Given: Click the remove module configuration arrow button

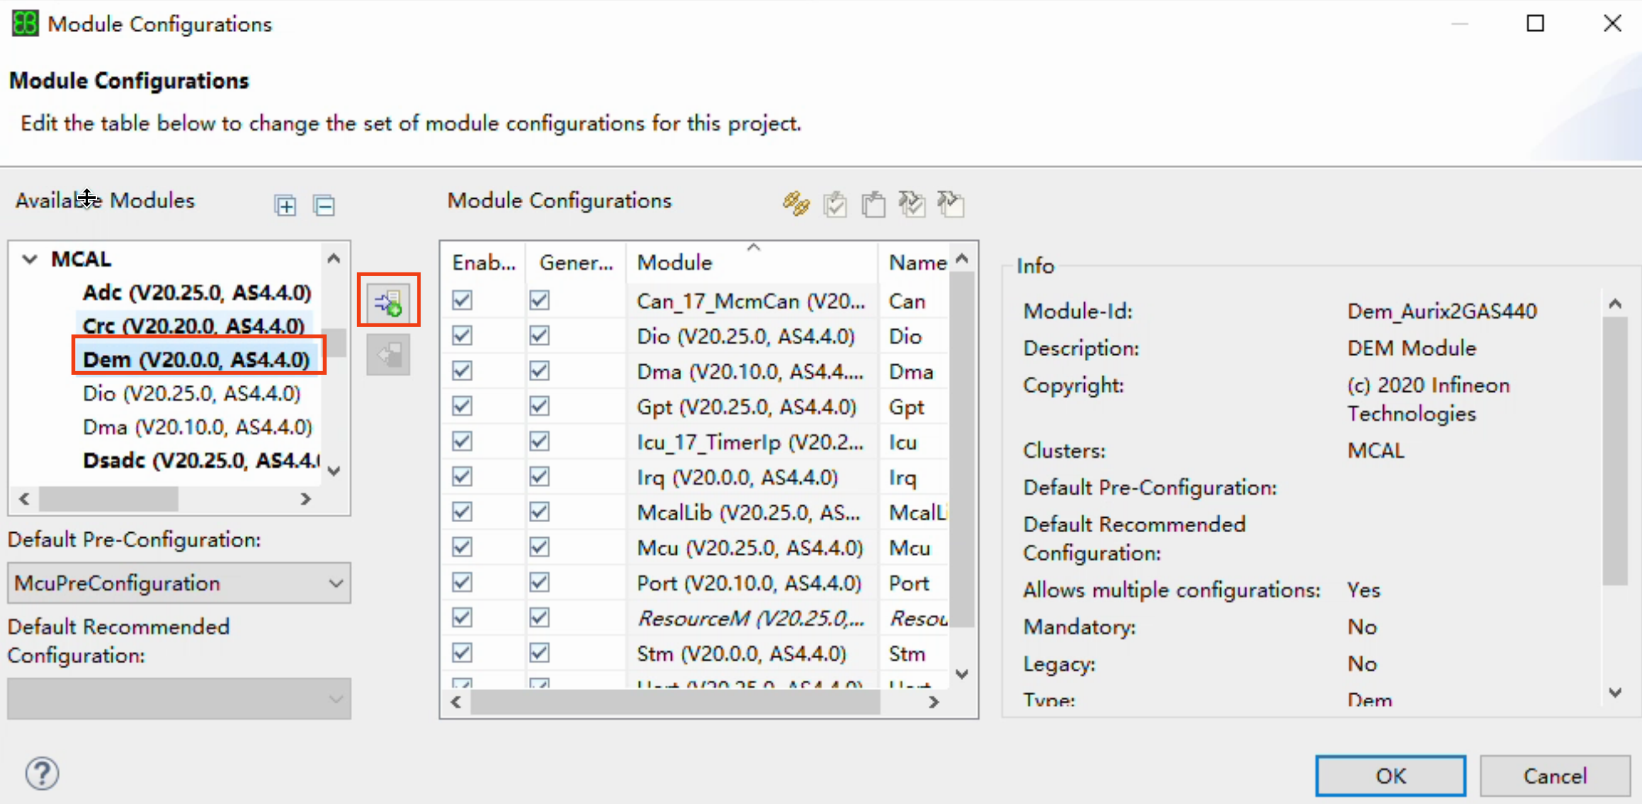Looking at the screenshot, I should (x=388, y=355).
